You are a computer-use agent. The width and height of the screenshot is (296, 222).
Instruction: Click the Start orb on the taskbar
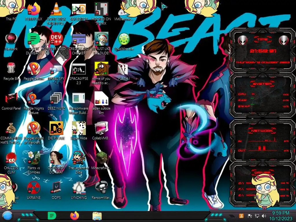[x=7, y=216]
